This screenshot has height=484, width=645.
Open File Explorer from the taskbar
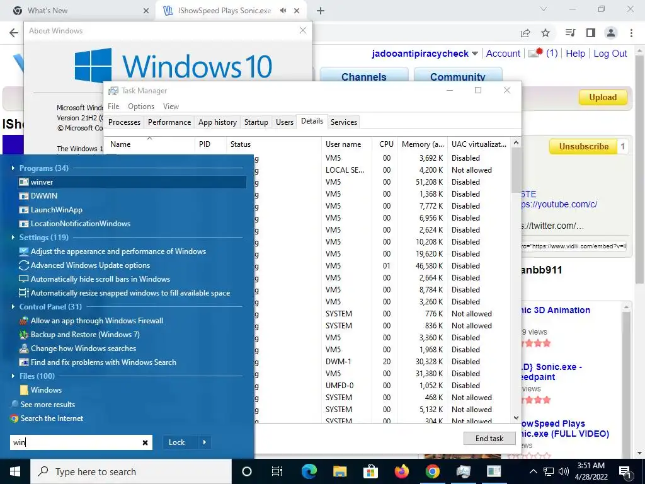tap(340, 471)
